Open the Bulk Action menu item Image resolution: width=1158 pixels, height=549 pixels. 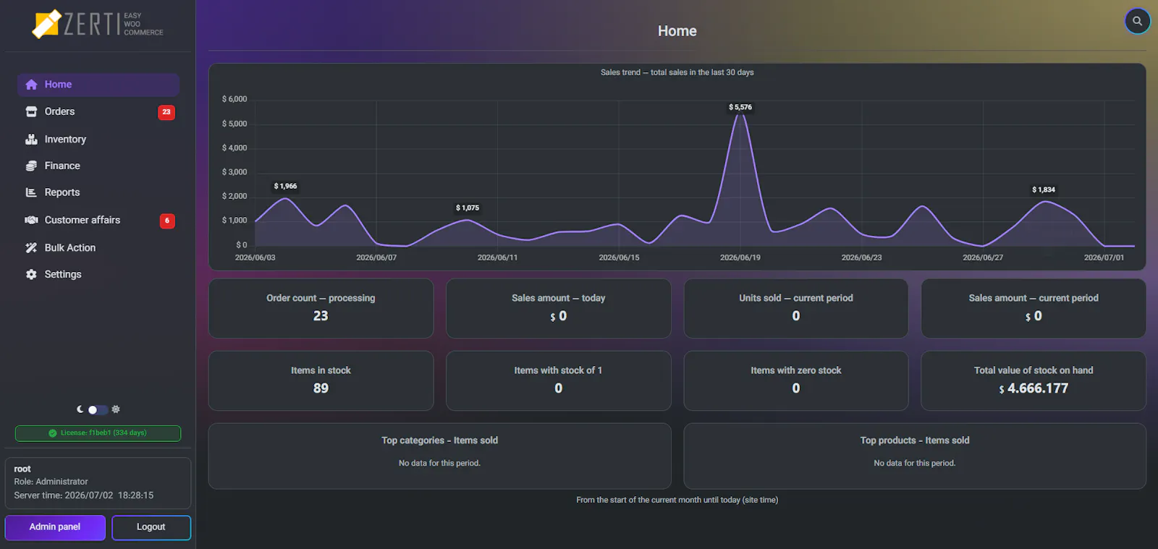tap(98, 247)
